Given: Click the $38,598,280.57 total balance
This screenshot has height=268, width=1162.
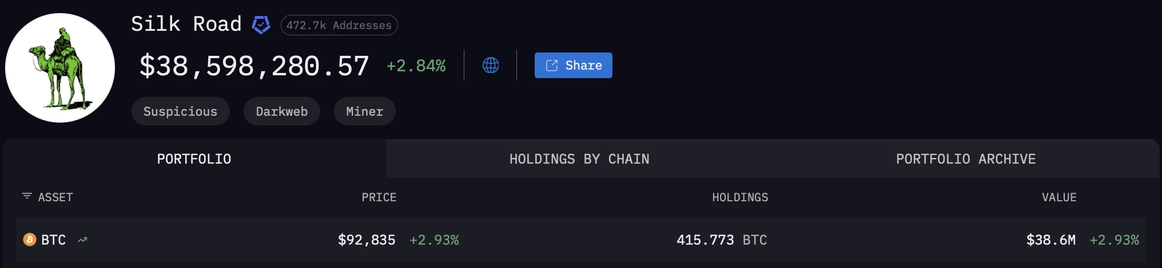Looking at the screenshot, I should (x=254, y=66).
